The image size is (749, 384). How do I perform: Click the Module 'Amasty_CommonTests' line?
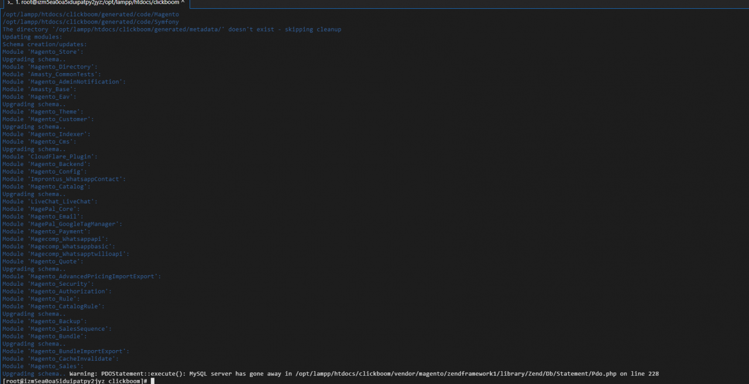tap(51, 74)
